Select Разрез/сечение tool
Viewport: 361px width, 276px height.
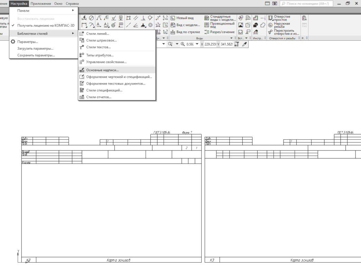[220, 32]
